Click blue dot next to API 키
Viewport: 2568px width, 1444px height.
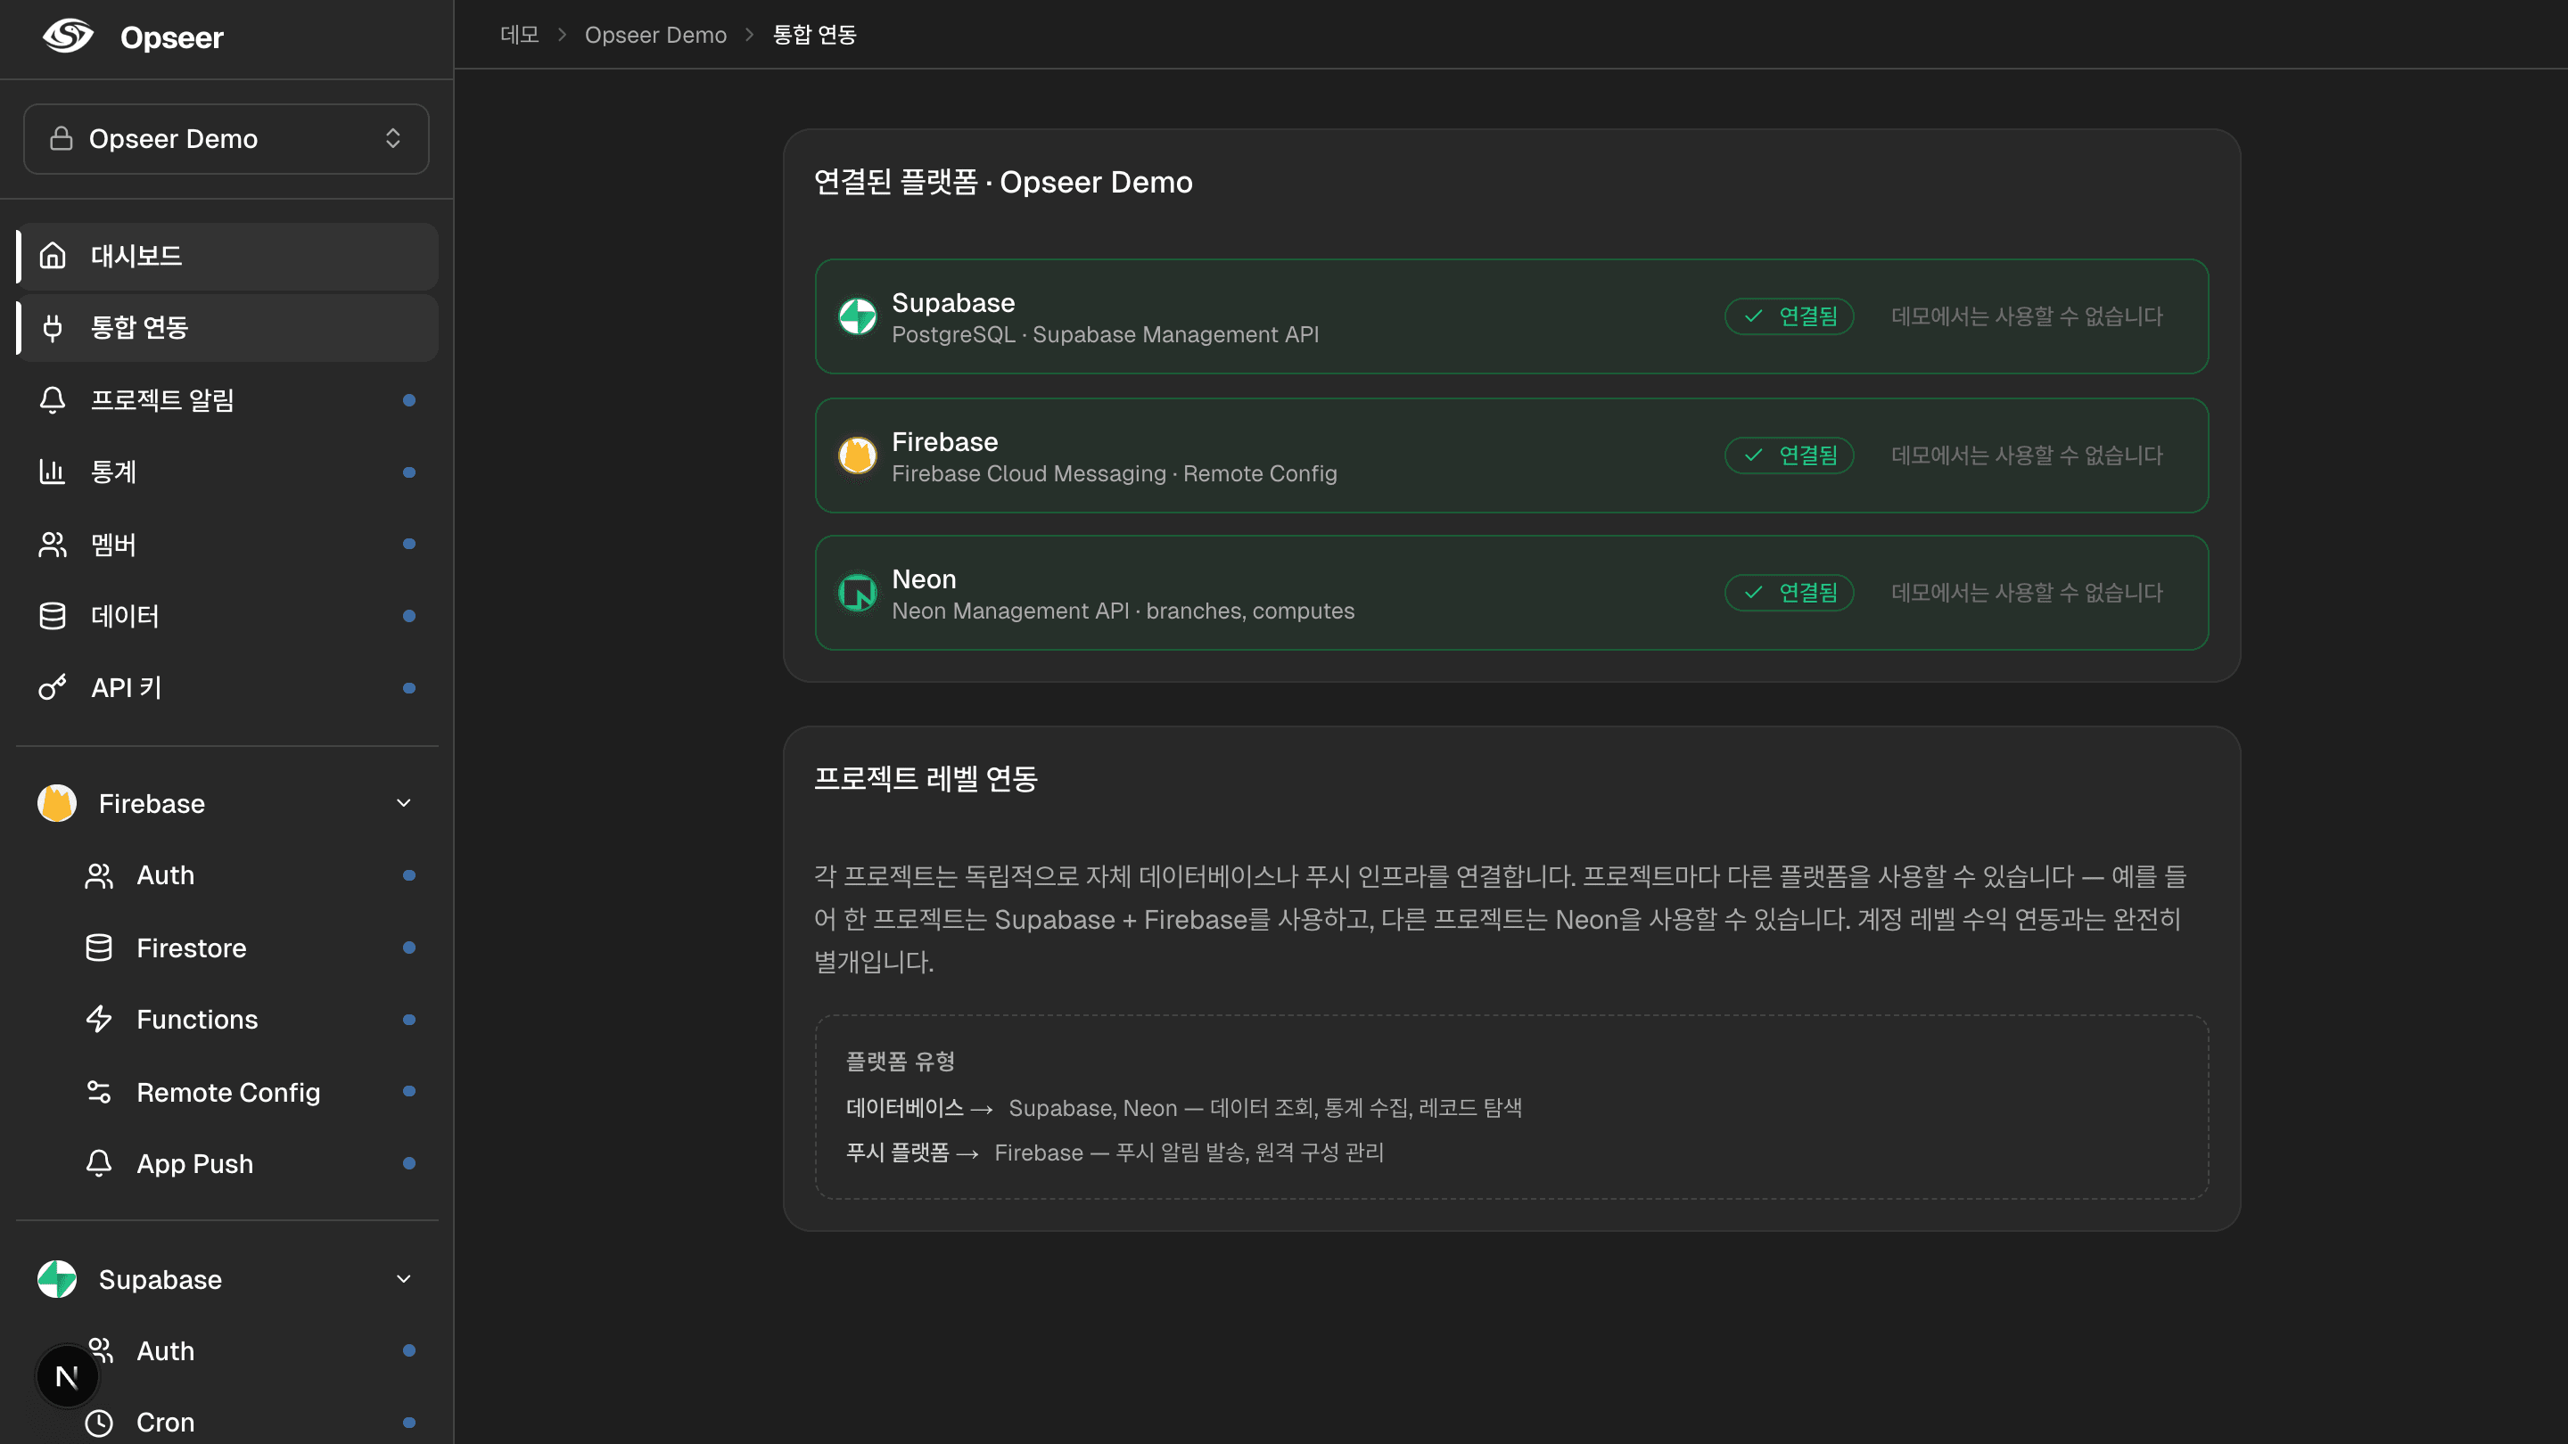(408, 687)
